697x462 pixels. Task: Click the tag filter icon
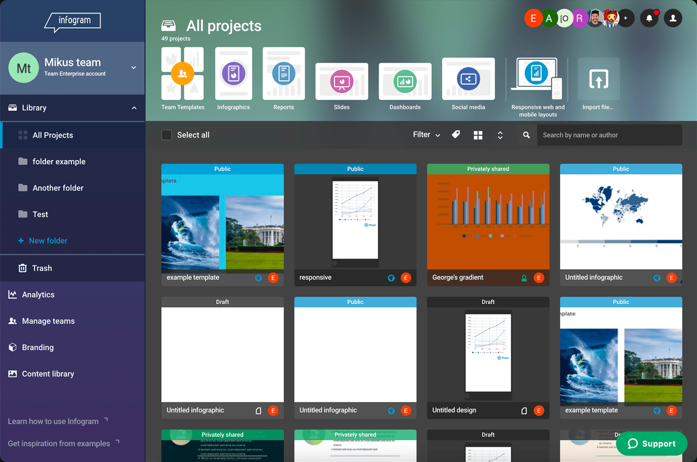[x=456, y=135]
